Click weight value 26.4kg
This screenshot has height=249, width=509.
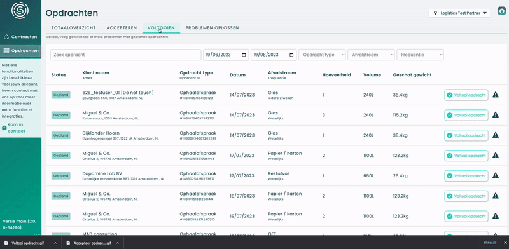click(400, 176)
